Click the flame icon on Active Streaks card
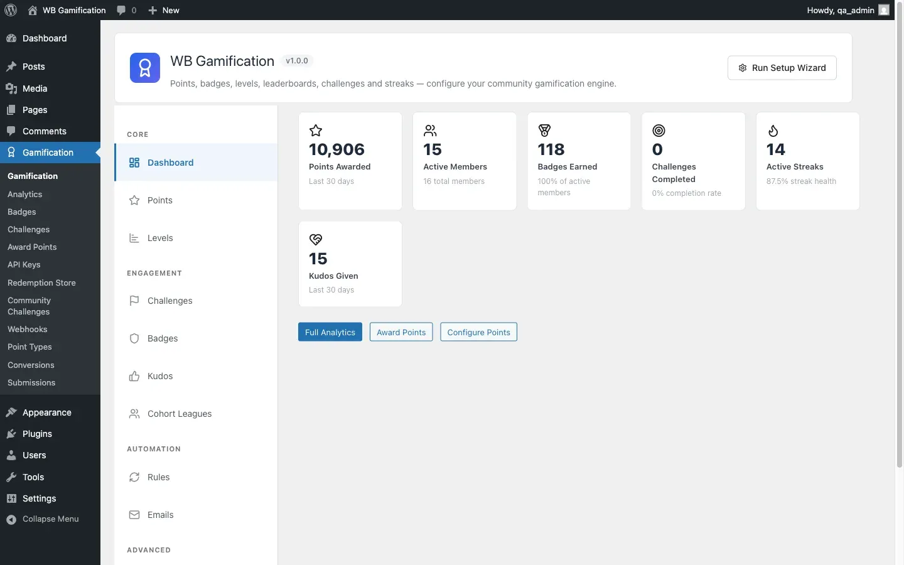 (x=773, y=131)
